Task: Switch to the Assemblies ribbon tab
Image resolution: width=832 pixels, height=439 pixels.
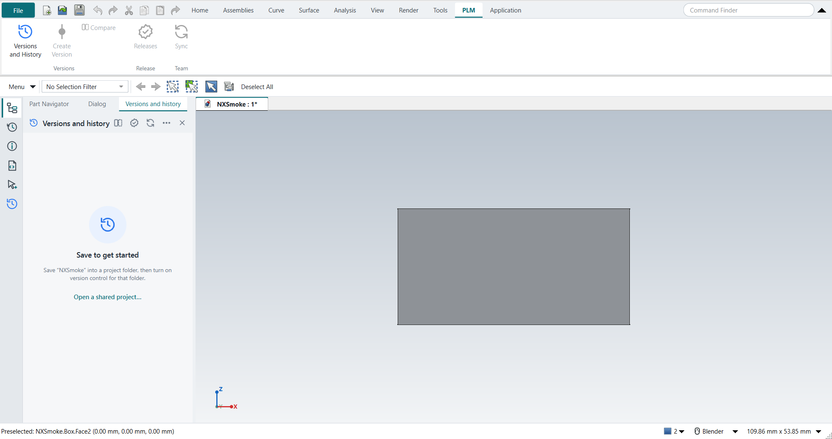Action: (x=238, y=10)
